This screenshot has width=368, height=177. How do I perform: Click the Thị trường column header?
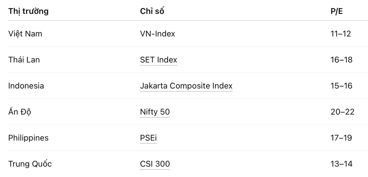point(28,11)
